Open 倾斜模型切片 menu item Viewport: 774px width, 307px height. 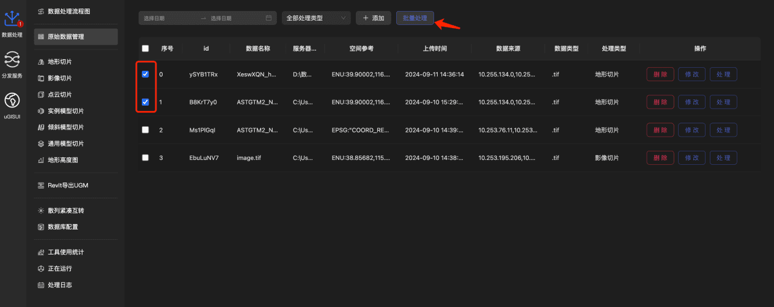point(65,128)
